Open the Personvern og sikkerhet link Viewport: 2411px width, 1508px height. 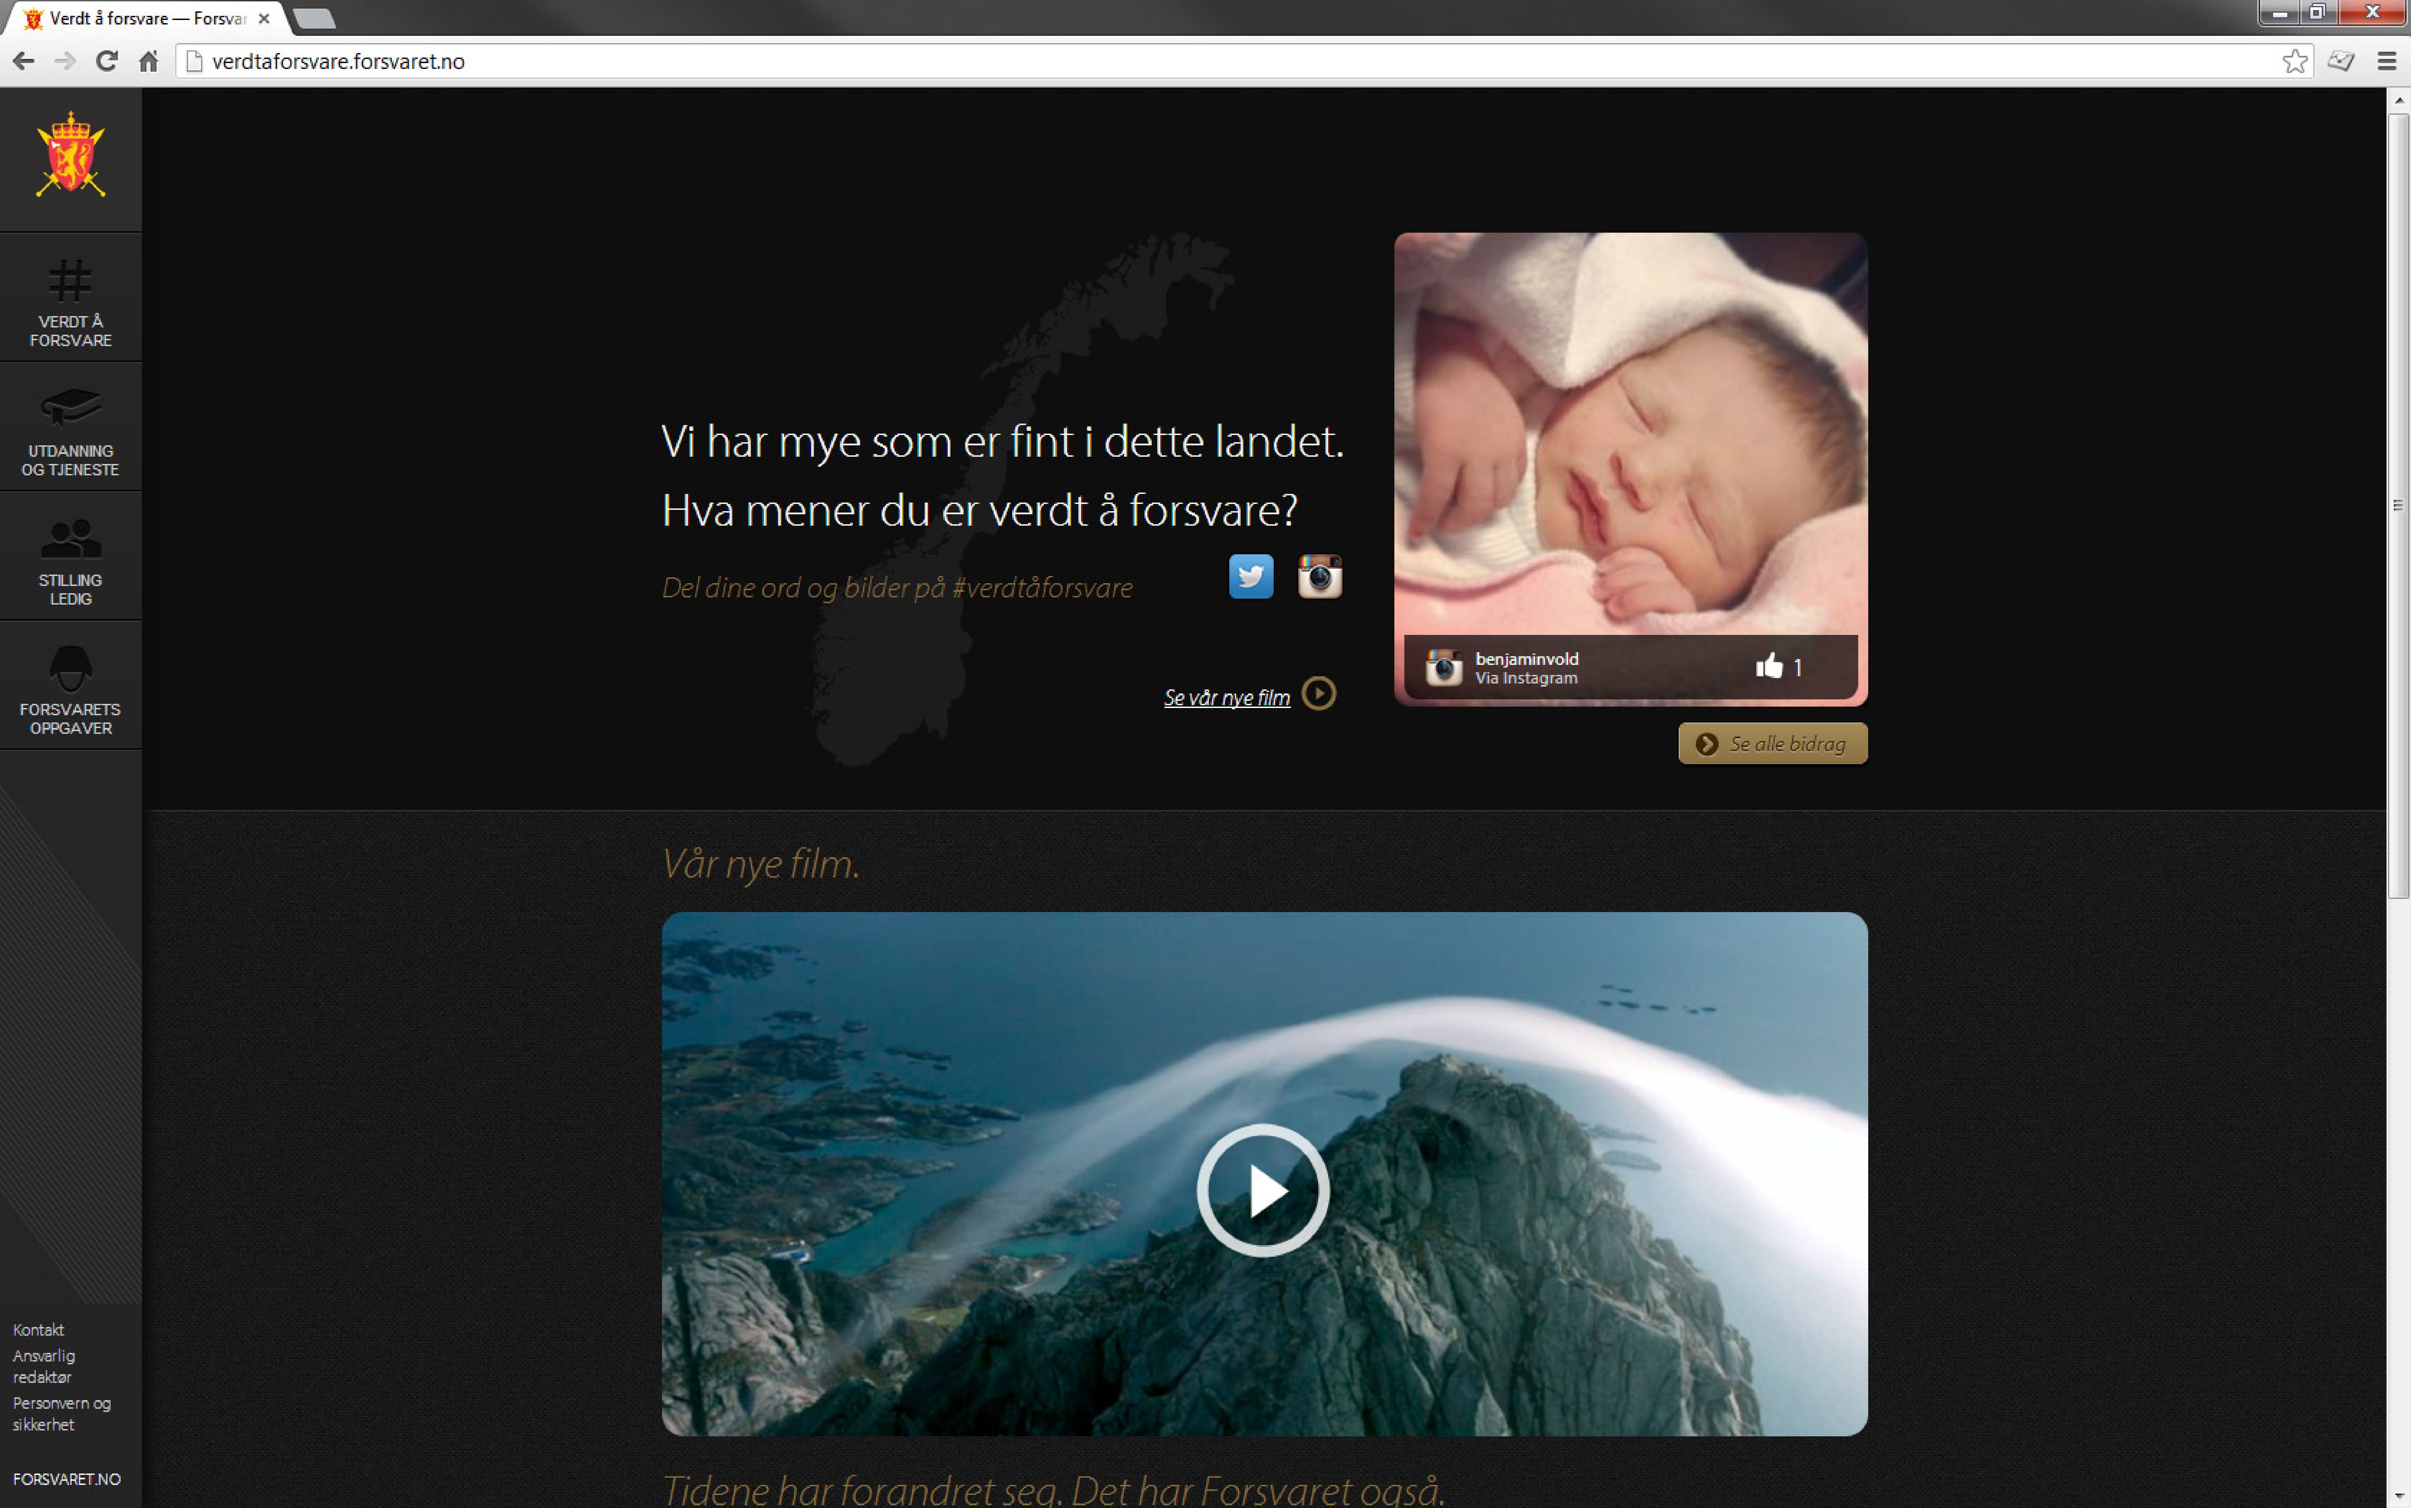point(61,1413)
